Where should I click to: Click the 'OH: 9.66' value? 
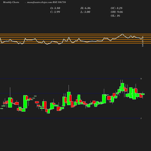pos(117,12)
